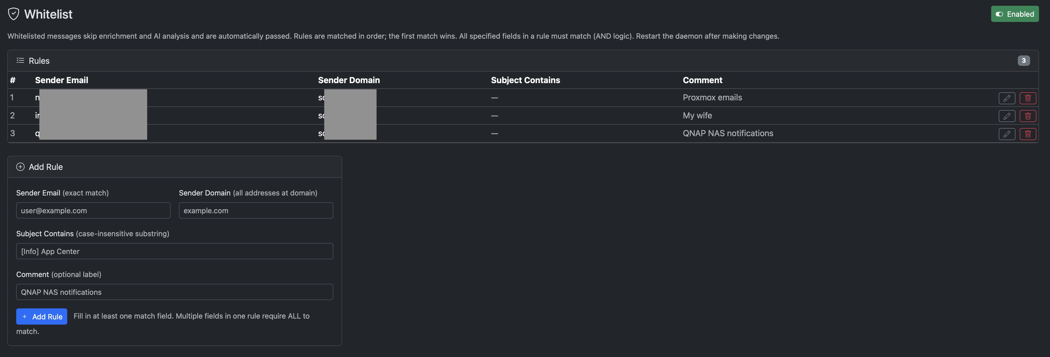1050x357 pixels.
Task: Click the Sender Email input field
Action: [93, 210]
